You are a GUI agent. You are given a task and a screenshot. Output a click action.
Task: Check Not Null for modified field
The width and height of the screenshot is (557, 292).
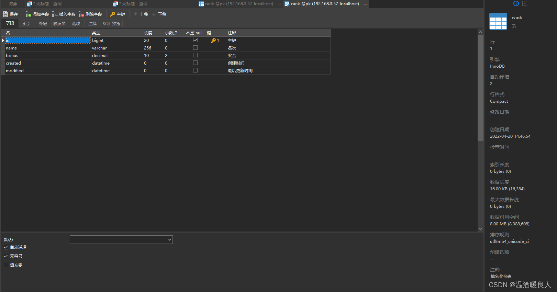tap(195, 70)
